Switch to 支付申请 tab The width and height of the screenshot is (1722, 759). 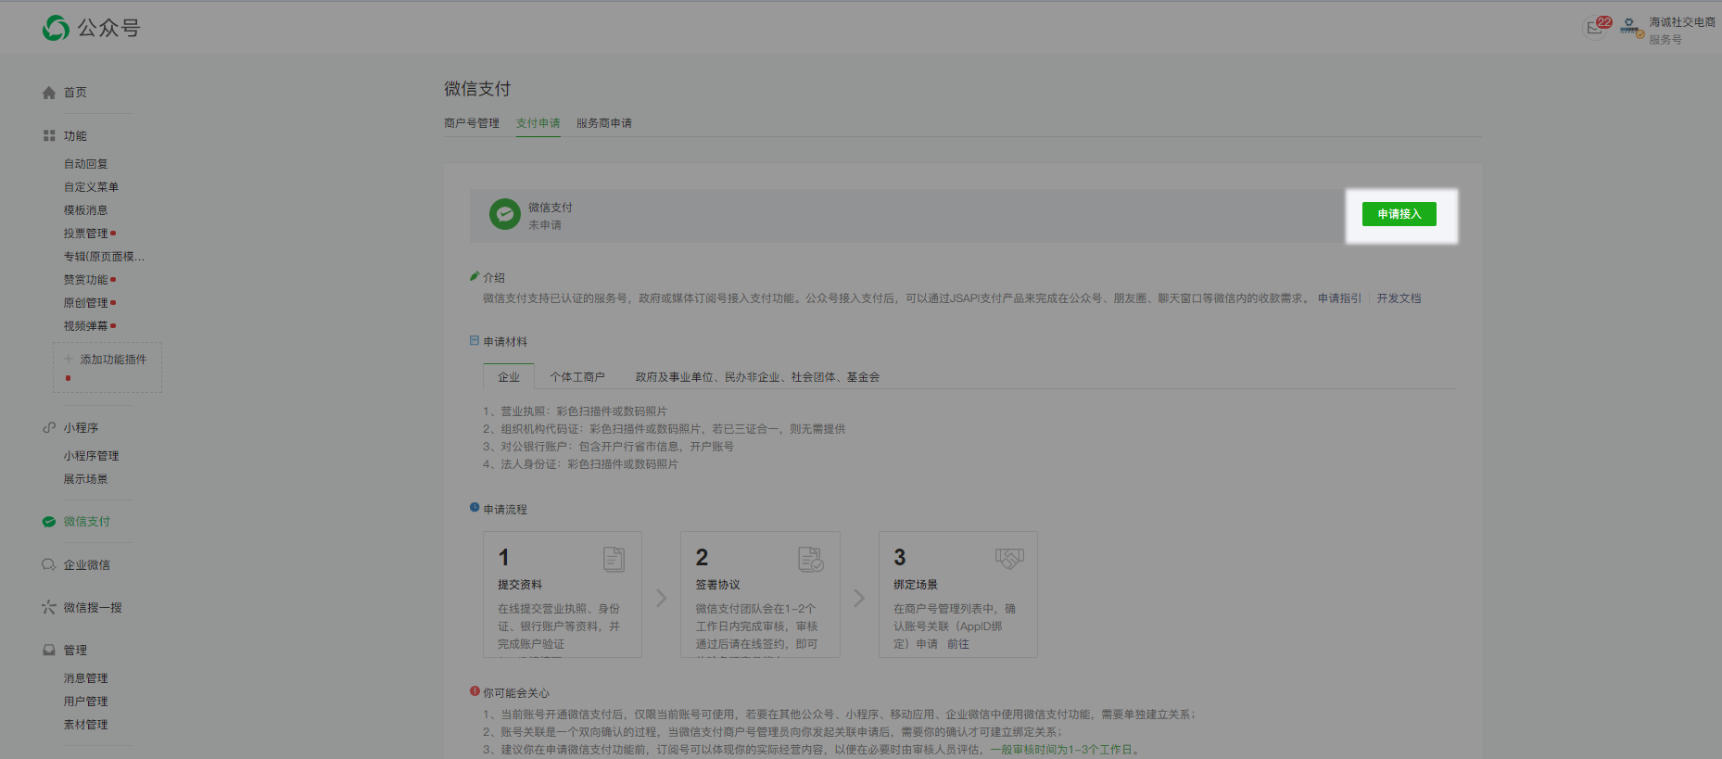pos(538,123)
